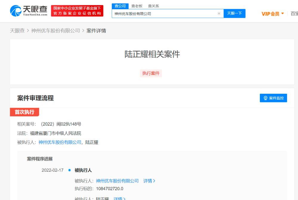Click the 2022-02-17 timeline dot
This screenshot has height=200, width=298.
(69, 170)
